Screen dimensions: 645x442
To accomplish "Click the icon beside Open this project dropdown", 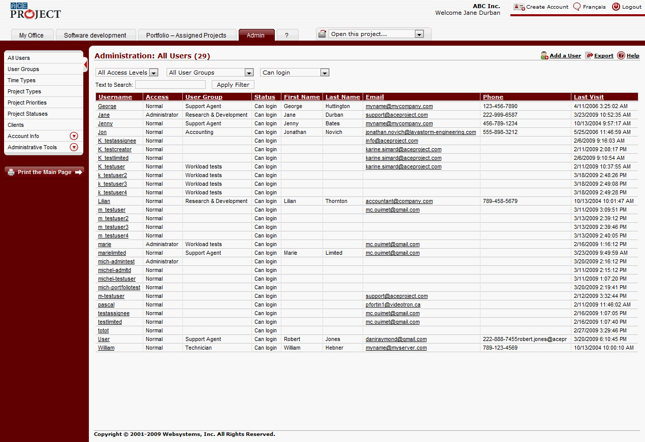I will 322,34.
